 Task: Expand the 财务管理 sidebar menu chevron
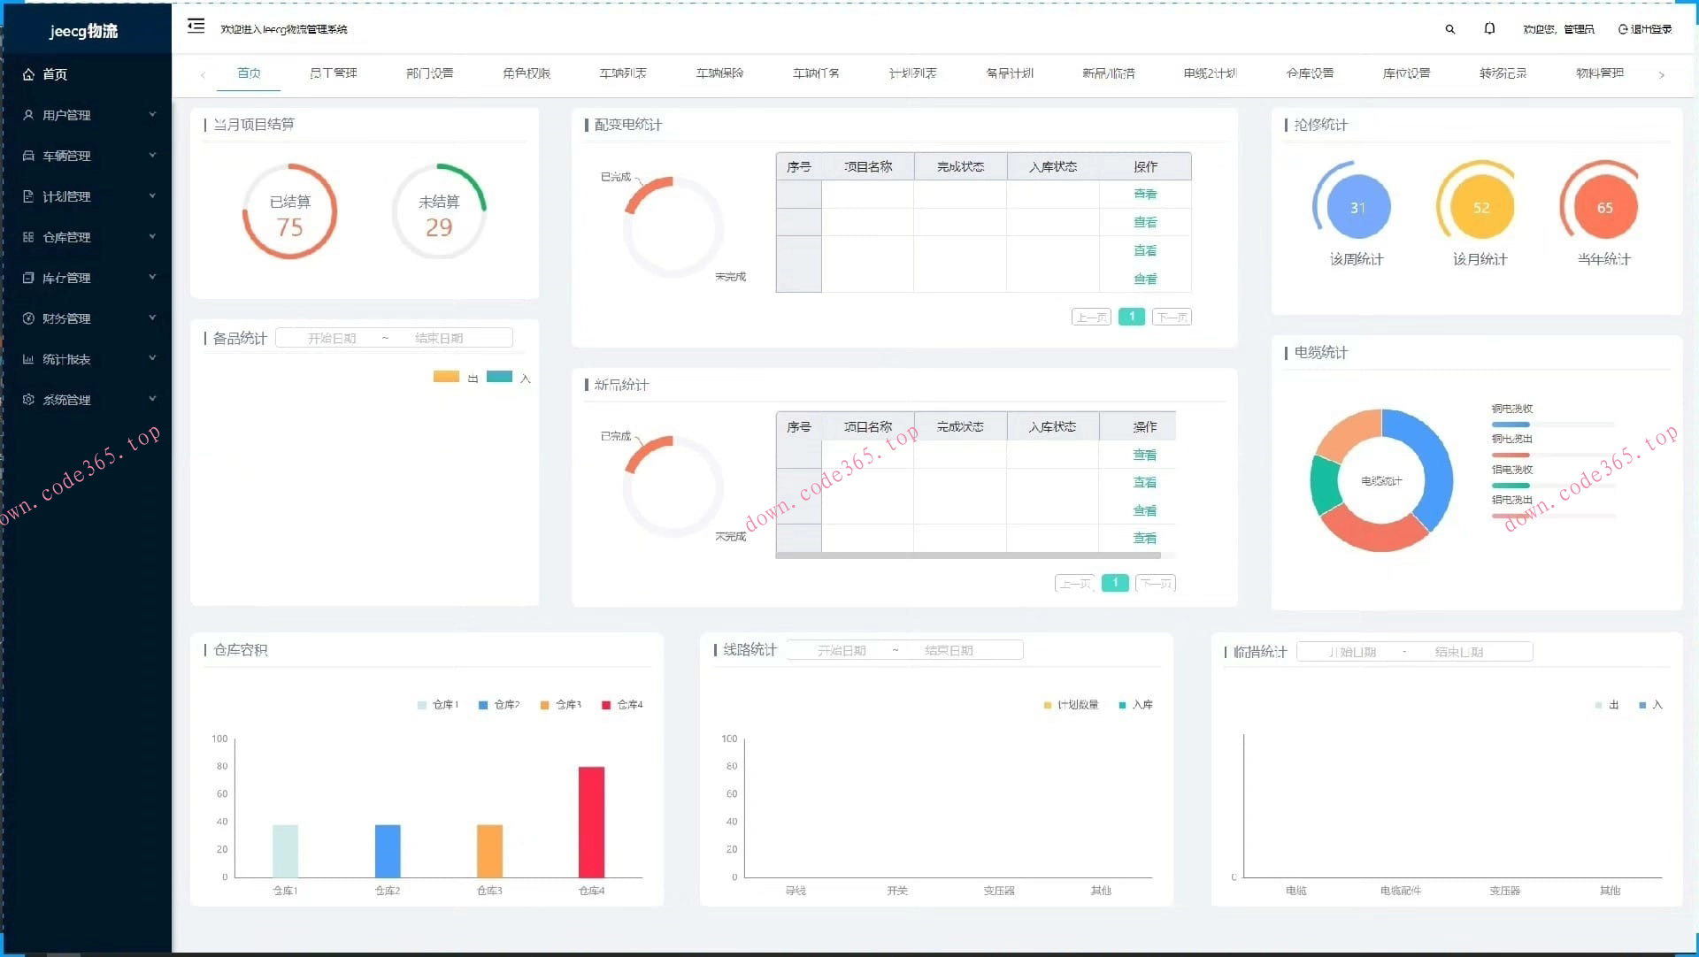pos(152,318)
